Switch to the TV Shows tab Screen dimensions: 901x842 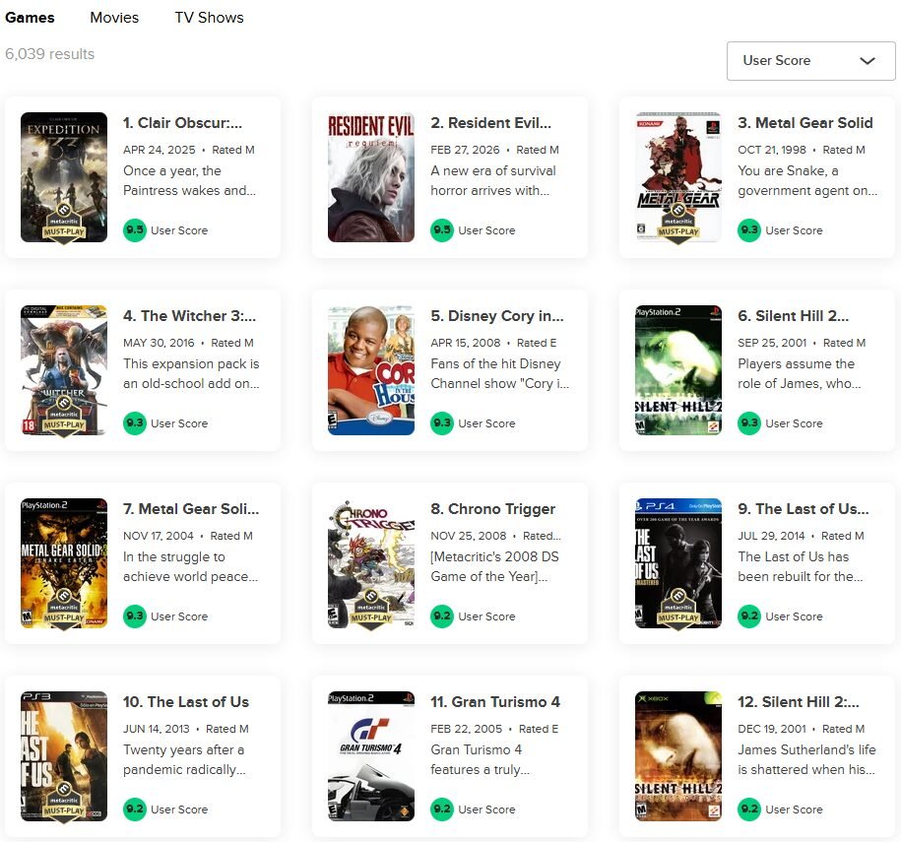(x=209, y=18)
